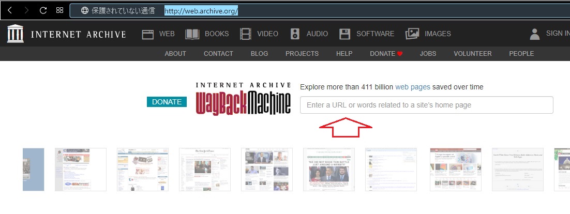The width and height of the screenshot is (570, 214).
Task: Click the Wayback Machine logo
Action: [243, 99]
